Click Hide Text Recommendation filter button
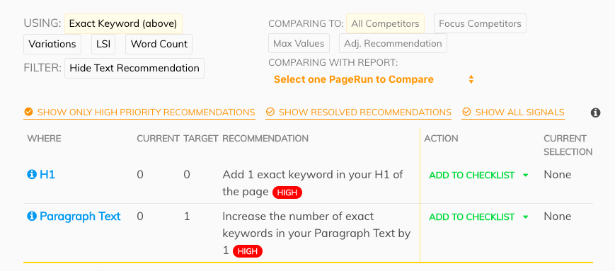 [134, 68]
